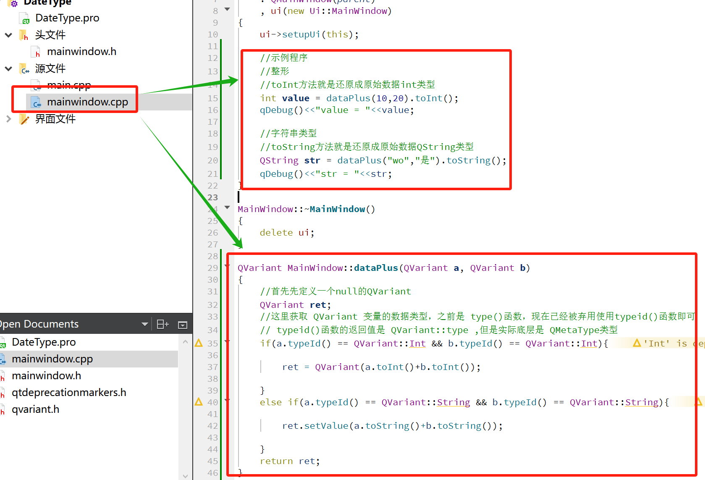This screenshot has width=705, height=480.
Task: Click 'int value' declaration on line 15
Action: (284, 98)
